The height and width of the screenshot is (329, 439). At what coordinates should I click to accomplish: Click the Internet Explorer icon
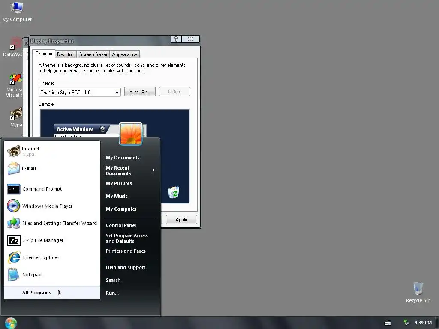(13, 257)
